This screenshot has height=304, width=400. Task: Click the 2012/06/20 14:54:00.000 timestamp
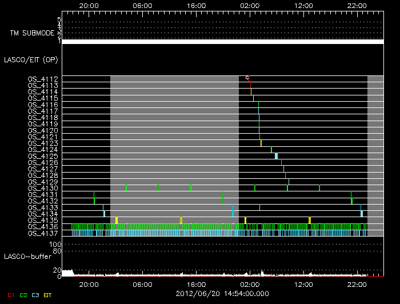[223, 293]
